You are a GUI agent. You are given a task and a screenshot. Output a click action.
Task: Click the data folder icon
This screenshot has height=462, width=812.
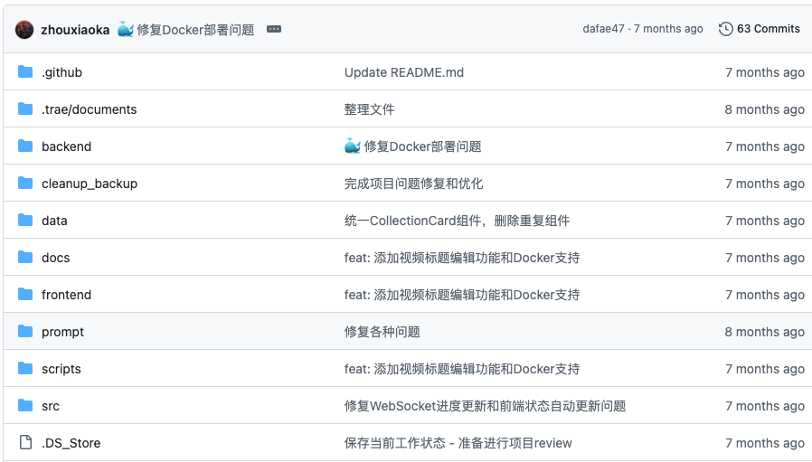click(x=25, y=220)
